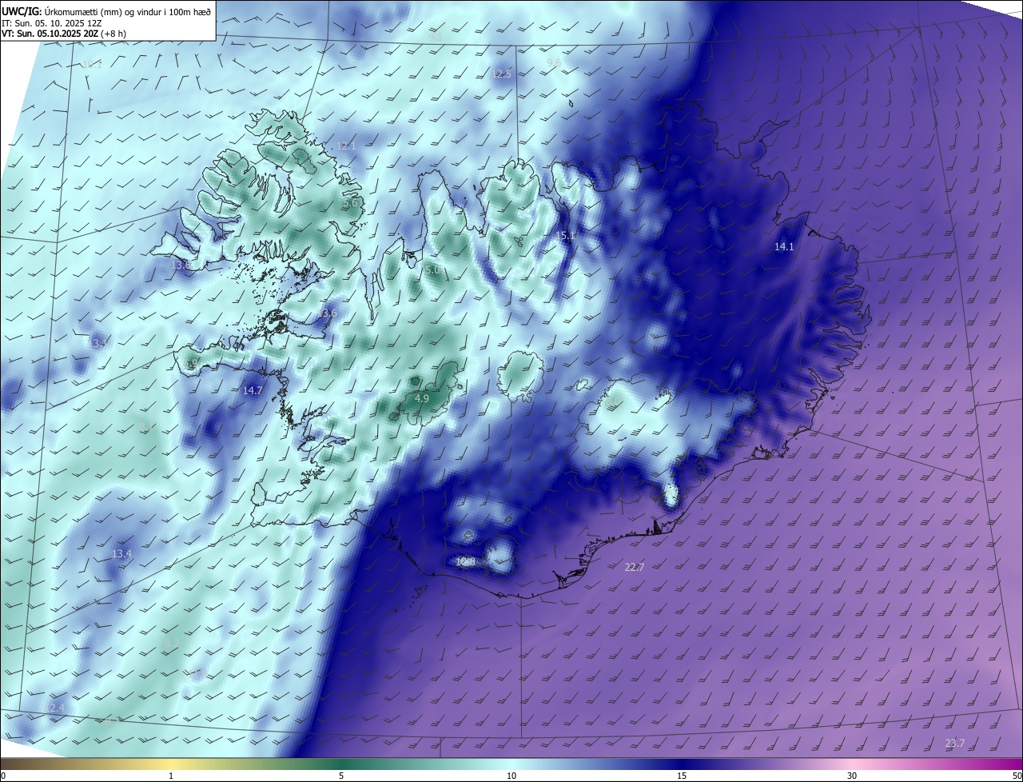The image size is (1023, 782).
Task: Click the 'IT: Sun. 05. 10. 2025 12Z' line
Action: tap(51, 22)
